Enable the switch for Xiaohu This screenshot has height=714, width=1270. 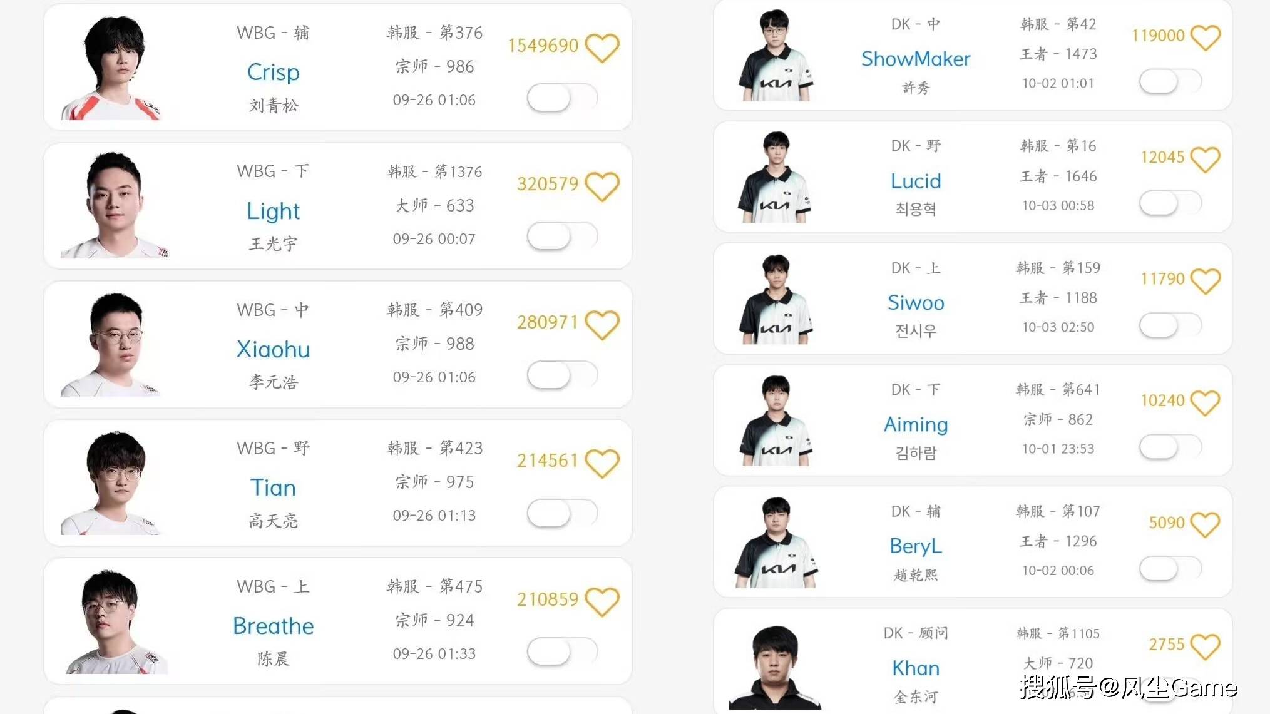(561, 375)
